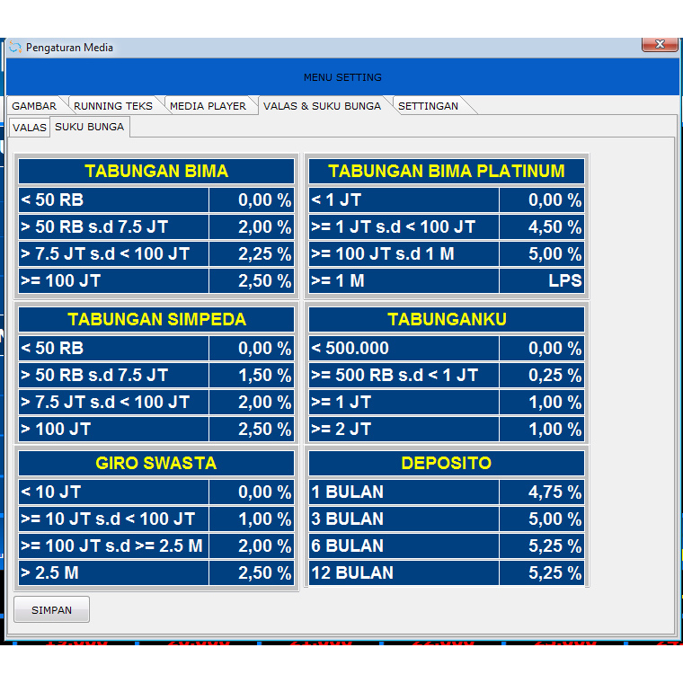Viewport: 683px width, 683px height.
Task: Click the '6 BULAN' label
Action: point(404,546)
